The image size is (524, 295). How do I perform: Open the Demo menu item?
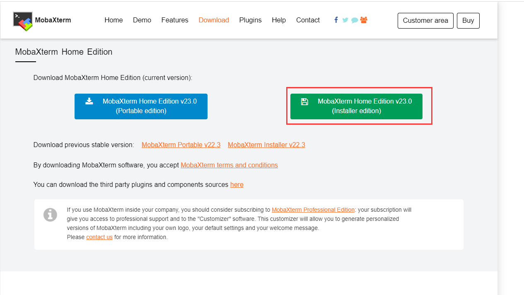[142, 20]
